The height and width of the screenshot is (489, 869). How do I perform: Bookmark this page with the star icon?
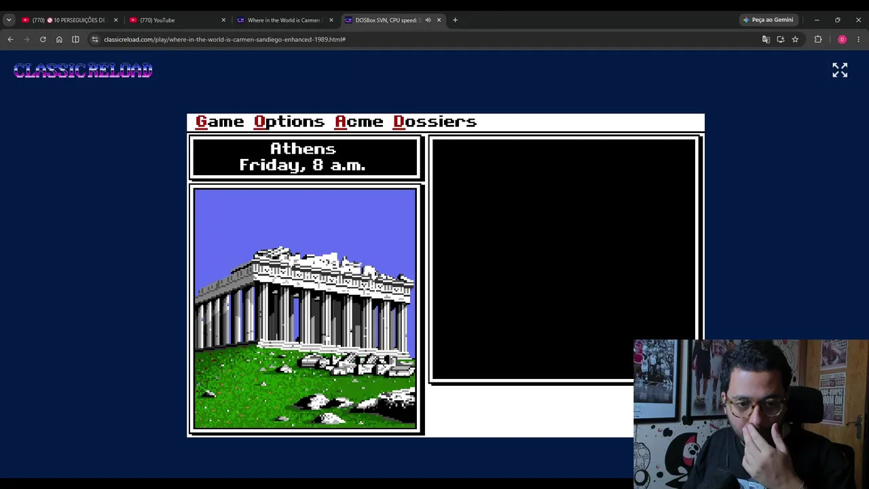click(x=795, y=39)
